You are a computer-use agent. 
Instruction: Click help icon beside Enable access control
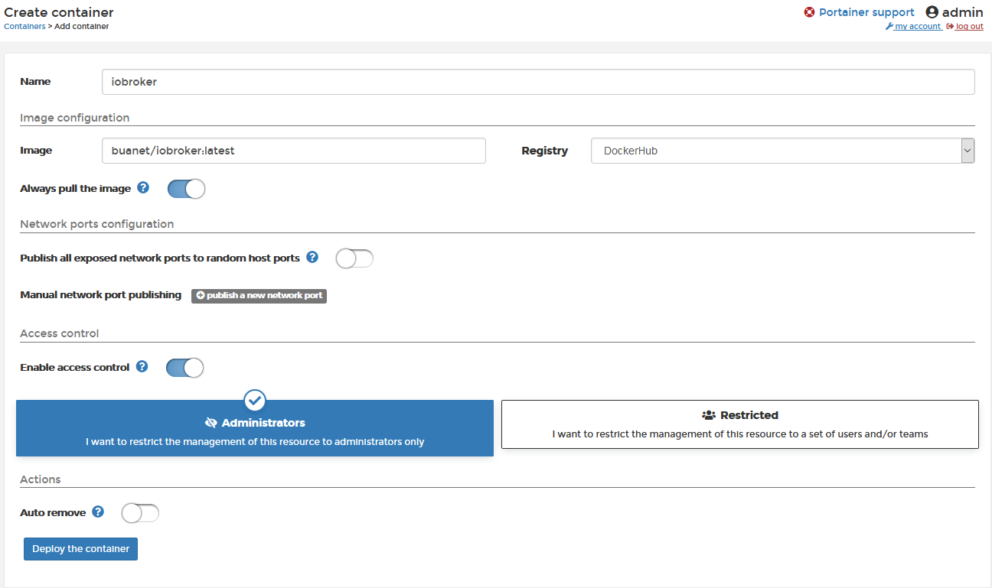(142, 367)
